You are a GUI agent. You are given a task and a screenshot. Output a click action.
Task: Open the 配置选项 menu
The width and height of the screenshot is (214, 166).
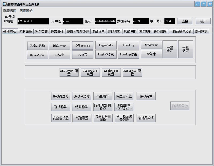click(10, 11)
